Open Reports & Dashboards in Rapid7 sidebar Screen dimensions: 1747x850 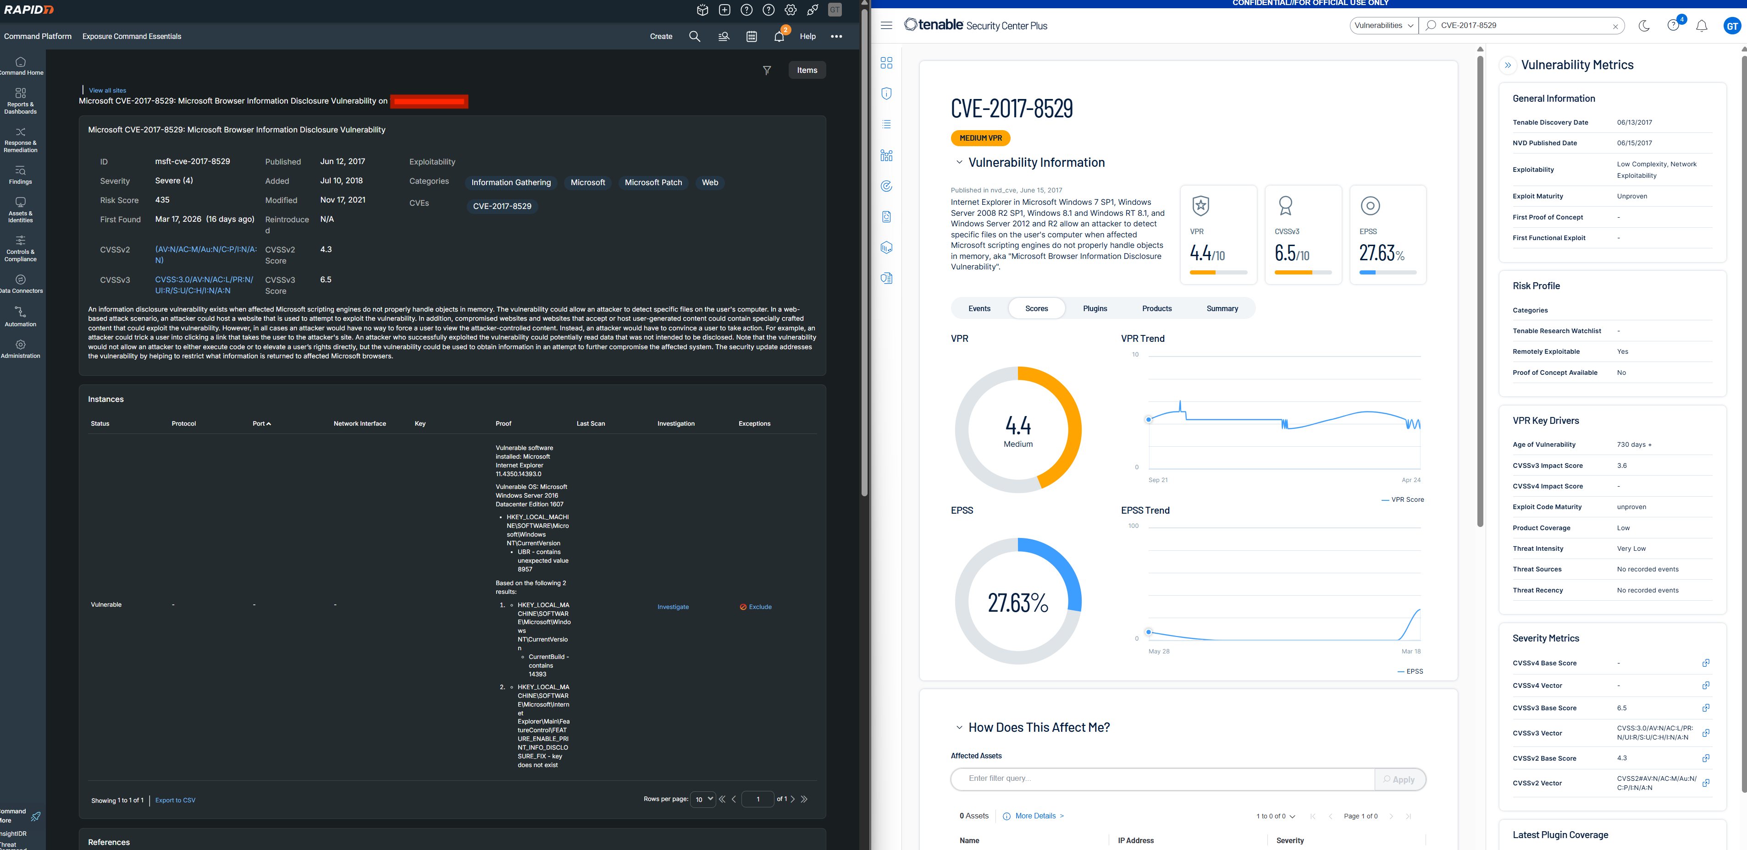(20, 100)
